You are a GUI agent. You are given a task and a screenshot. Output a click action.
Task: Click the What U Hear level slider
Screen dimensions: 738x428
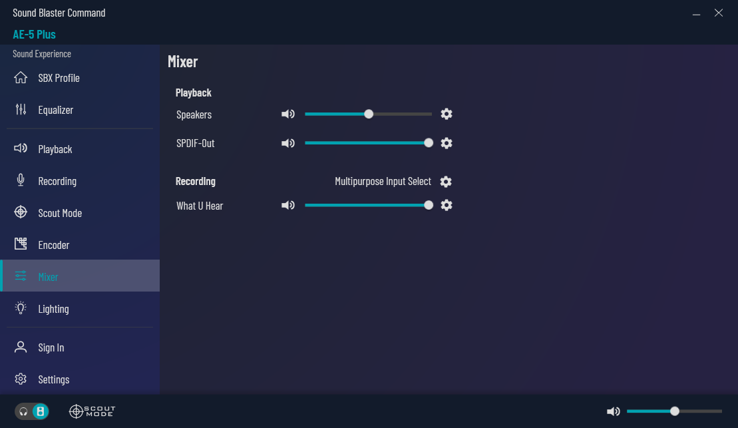368,205
